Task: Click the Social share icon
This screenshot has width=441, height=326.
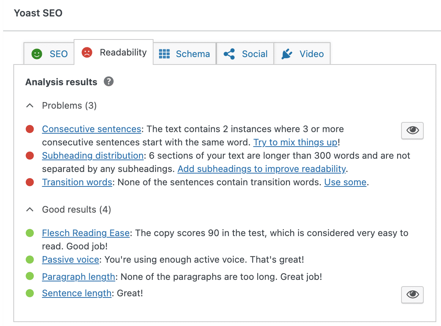Action: (x=229, y=54)
